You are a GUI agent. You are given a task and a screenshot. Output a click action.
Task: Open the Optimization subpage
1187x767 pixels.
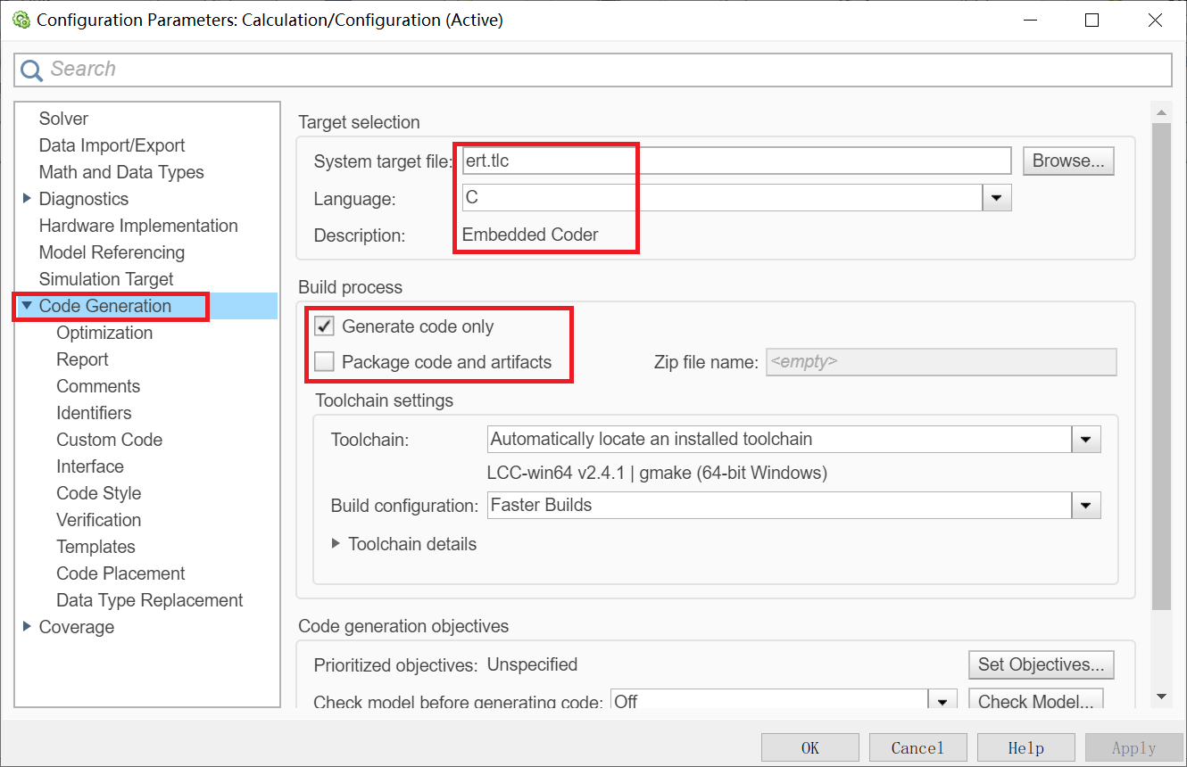click(104, 333)
